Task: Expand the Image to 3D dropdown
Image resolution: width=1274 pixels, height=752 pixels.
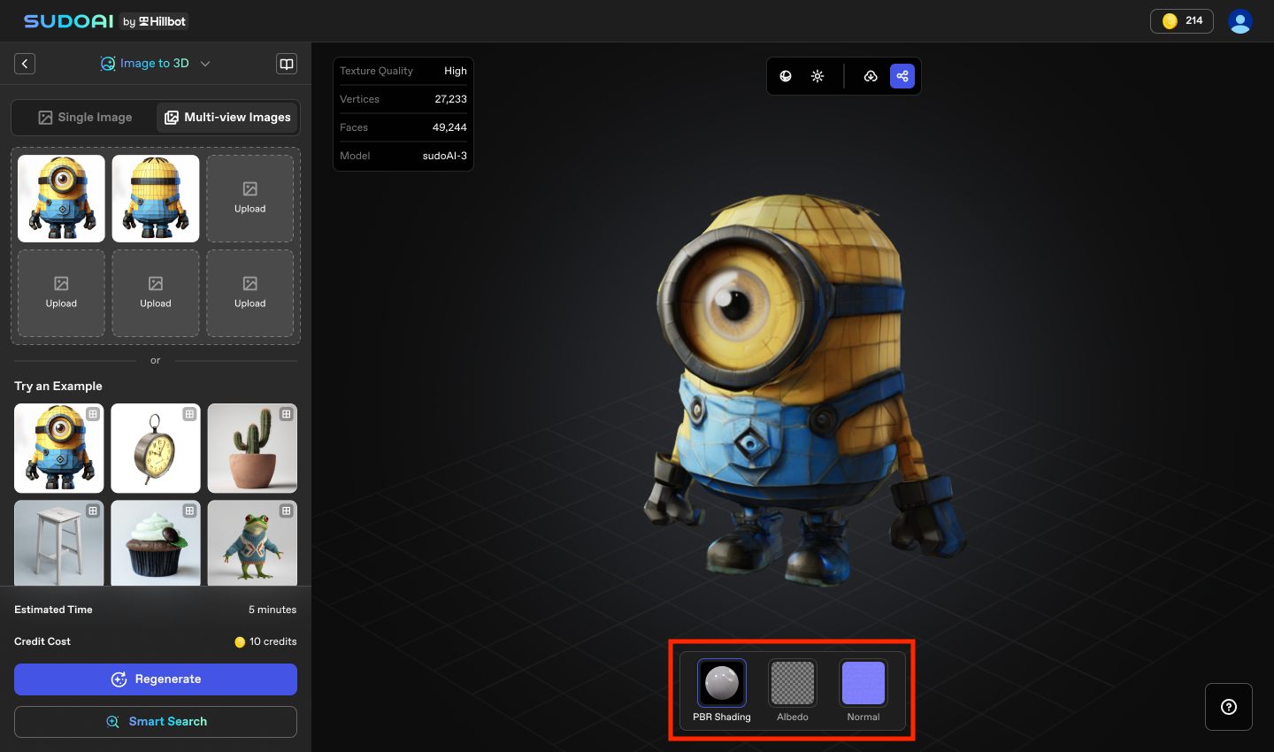Action: pyautogui.click(x=156, y=64)
